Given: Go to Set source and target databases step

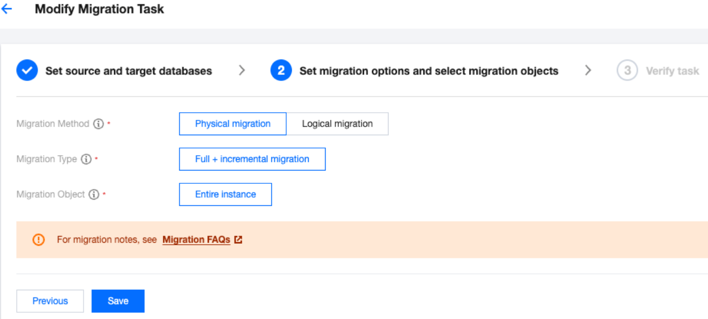Looking at the screenshot, I should coord(128,71).
